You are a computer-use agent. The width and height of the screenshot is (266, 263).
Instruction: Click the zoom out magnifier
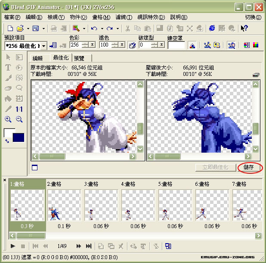(19, 119)
